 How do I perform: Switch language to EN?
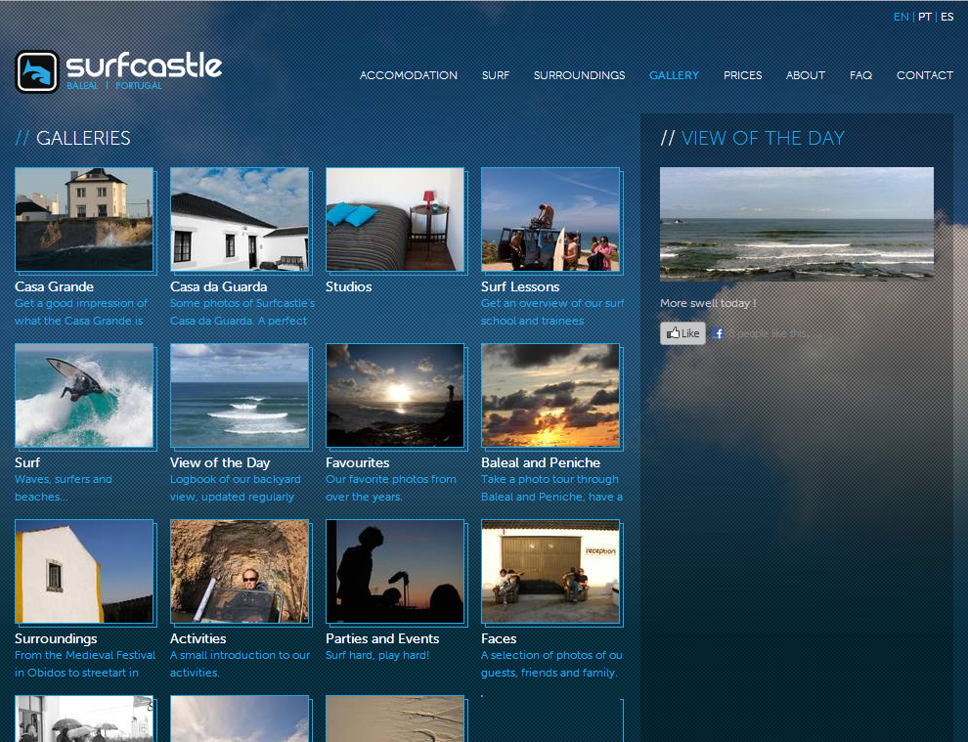pos(901,17)
